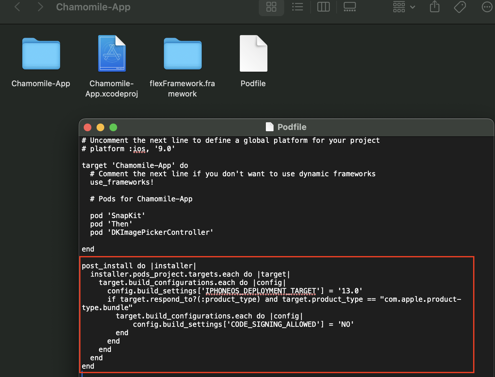Zoom the Podfile window with green button
The height and width of the screenshot is (377, 495).
pos(113,127)
